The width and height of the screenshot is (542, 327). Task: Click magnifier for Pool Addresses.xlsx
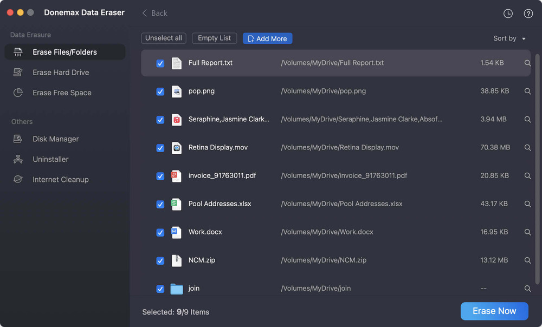click(x=527, y=204)
